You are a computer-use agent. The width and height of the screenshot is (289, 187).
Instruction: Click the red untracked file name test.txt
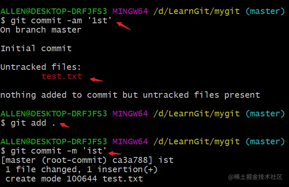62,77
